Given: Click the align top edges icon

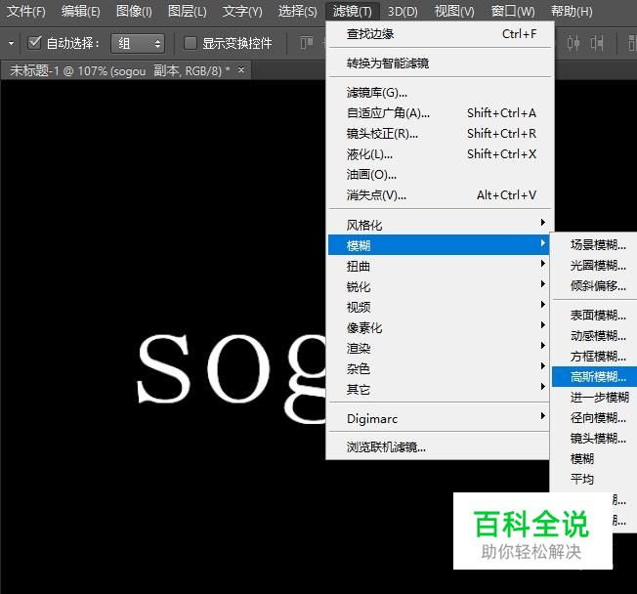Looking at the screenshot, I should point(307,43).
